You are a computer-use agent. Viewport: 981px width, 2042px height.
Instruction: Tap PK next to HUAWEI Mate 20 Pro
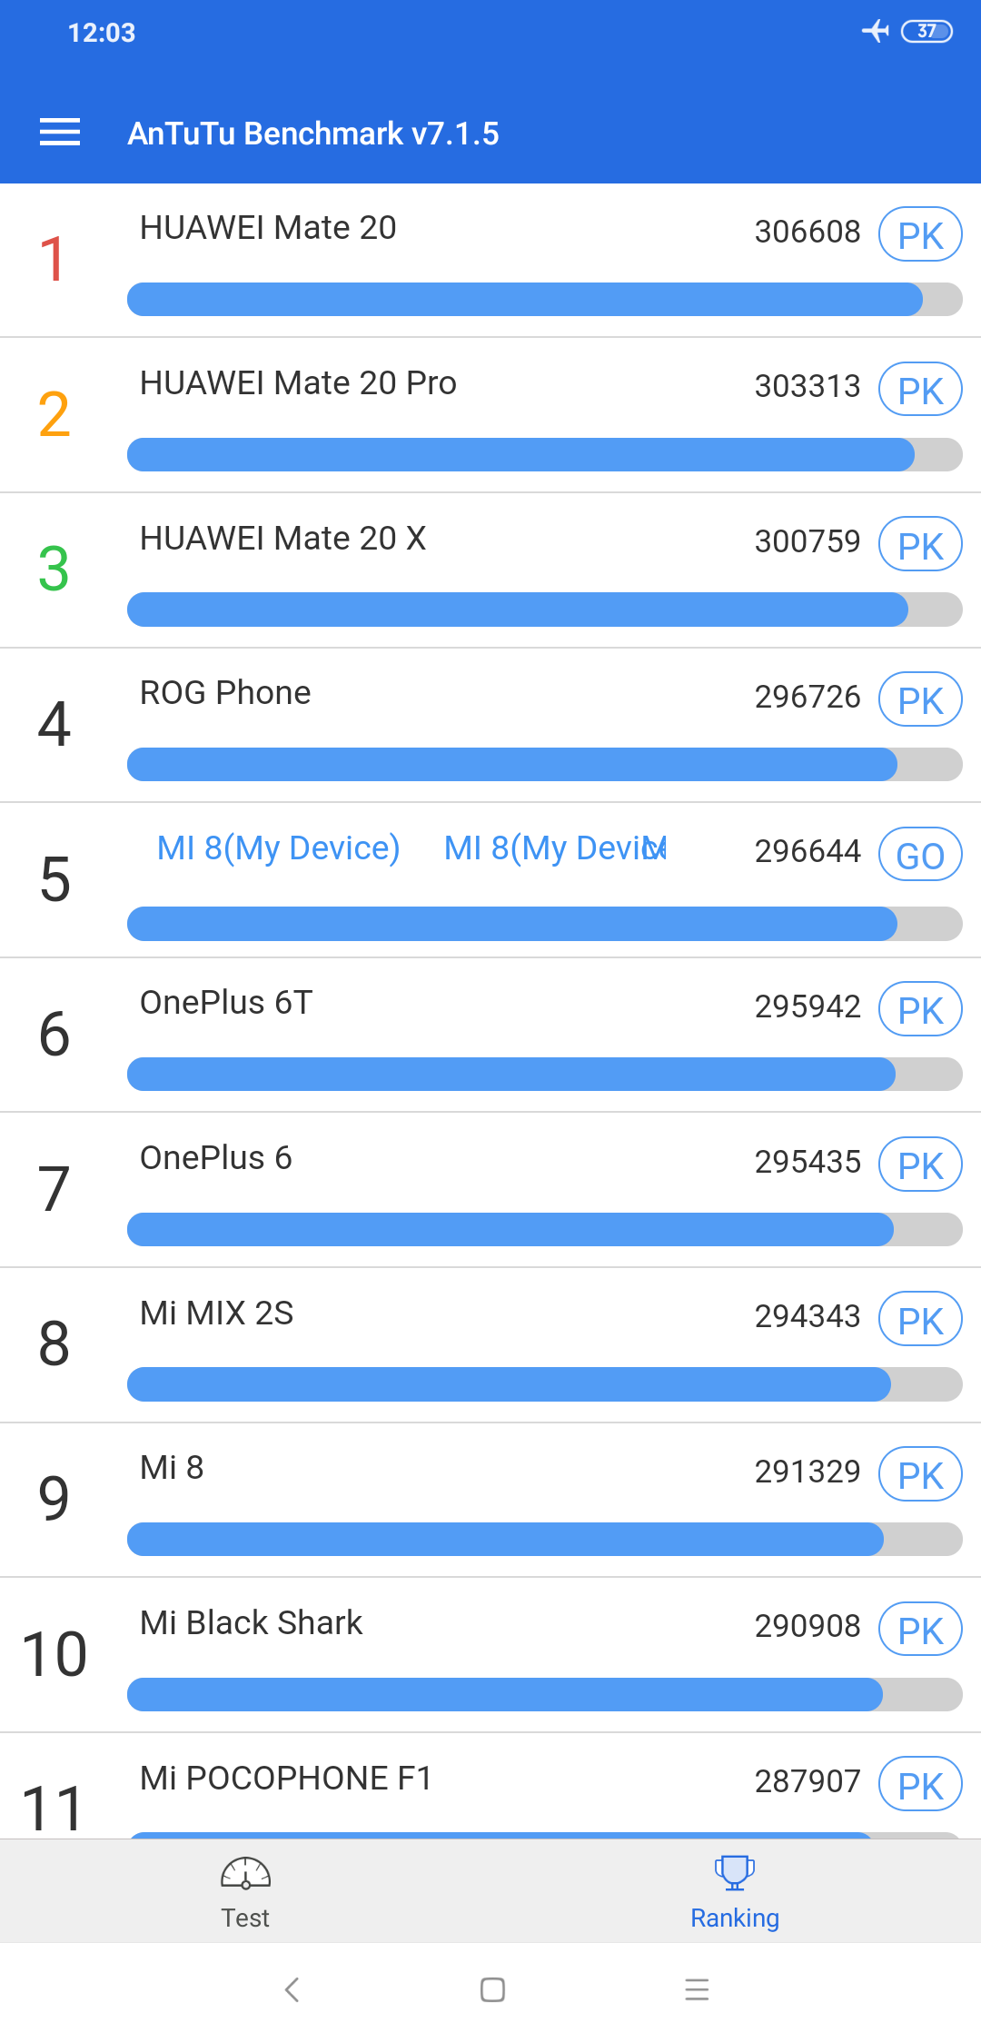(x=920, y=389)
